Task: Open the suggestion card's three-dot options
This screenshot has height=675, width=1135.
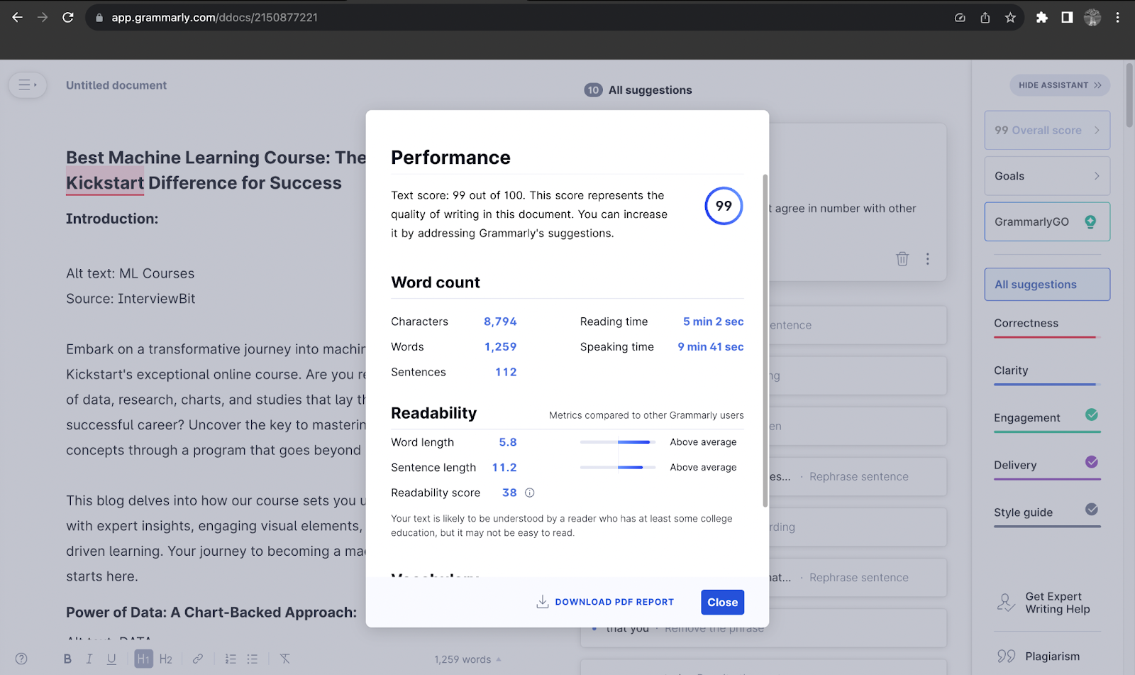Action: pos(927,259)
